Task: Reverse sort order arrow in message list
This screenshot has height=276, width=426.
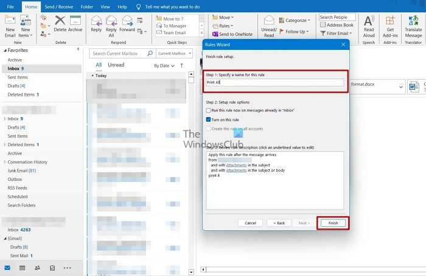Action: [x=182, y=66]
